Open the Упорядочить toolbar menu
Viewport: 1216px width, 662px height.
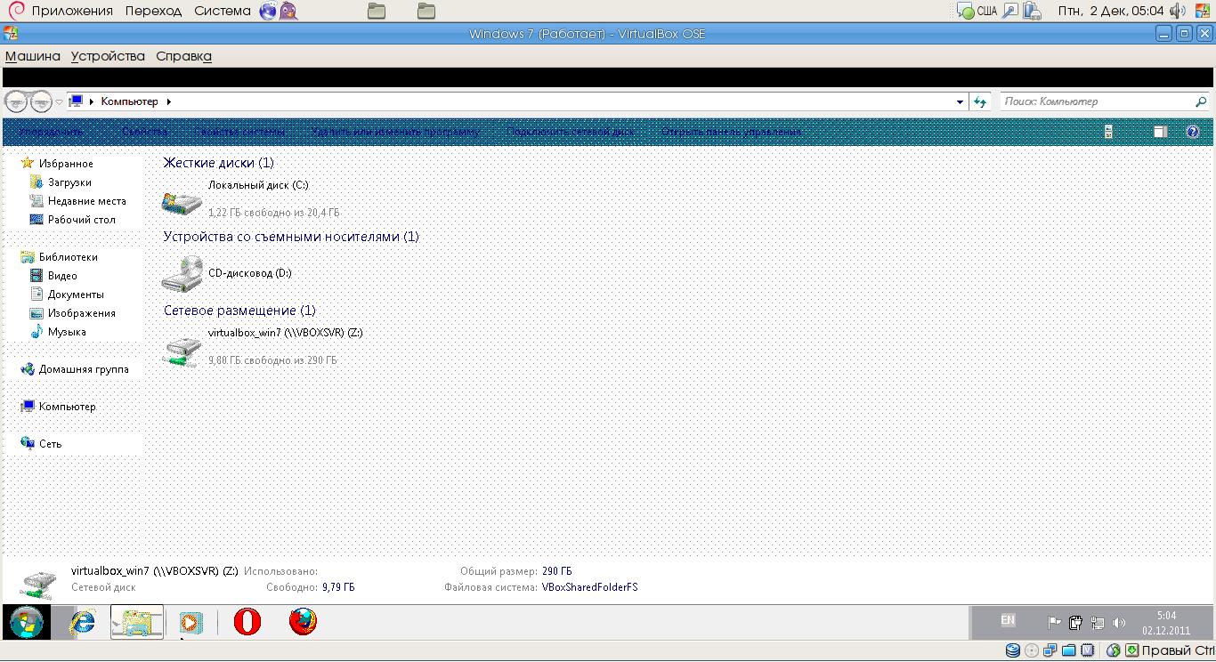(52, 132)
